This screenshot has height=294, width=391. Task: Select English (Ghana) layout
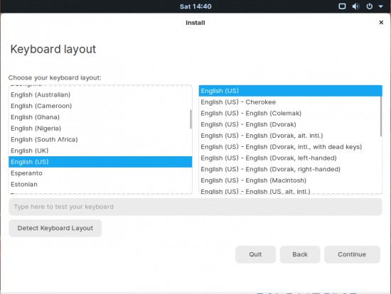pos(100,117)
